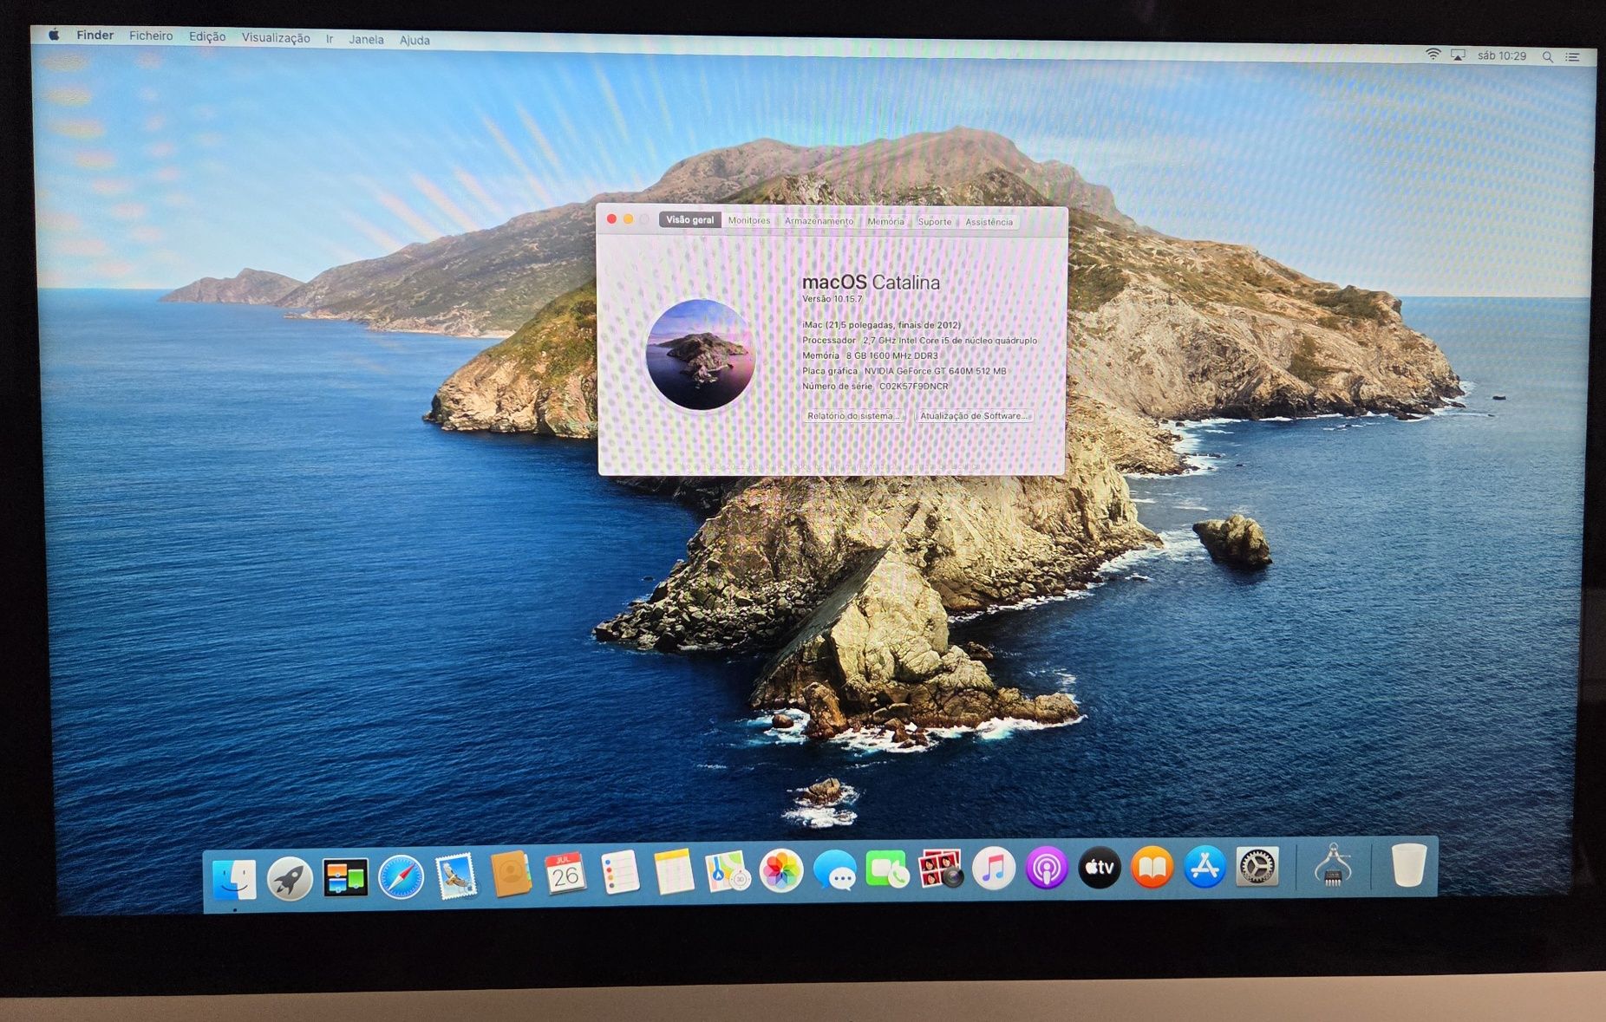This screenshot has height=1022, width=1606.
Task: Click the macOS Catalina title text
Action: 871,282
